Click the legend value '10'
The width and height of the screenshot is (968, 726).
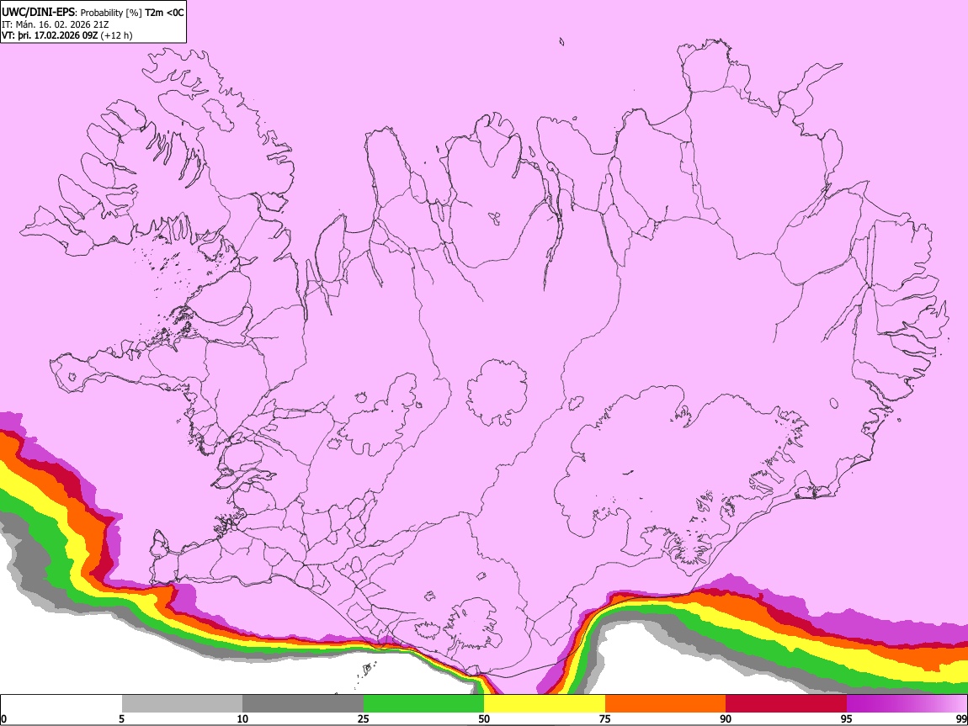point(242,718)
